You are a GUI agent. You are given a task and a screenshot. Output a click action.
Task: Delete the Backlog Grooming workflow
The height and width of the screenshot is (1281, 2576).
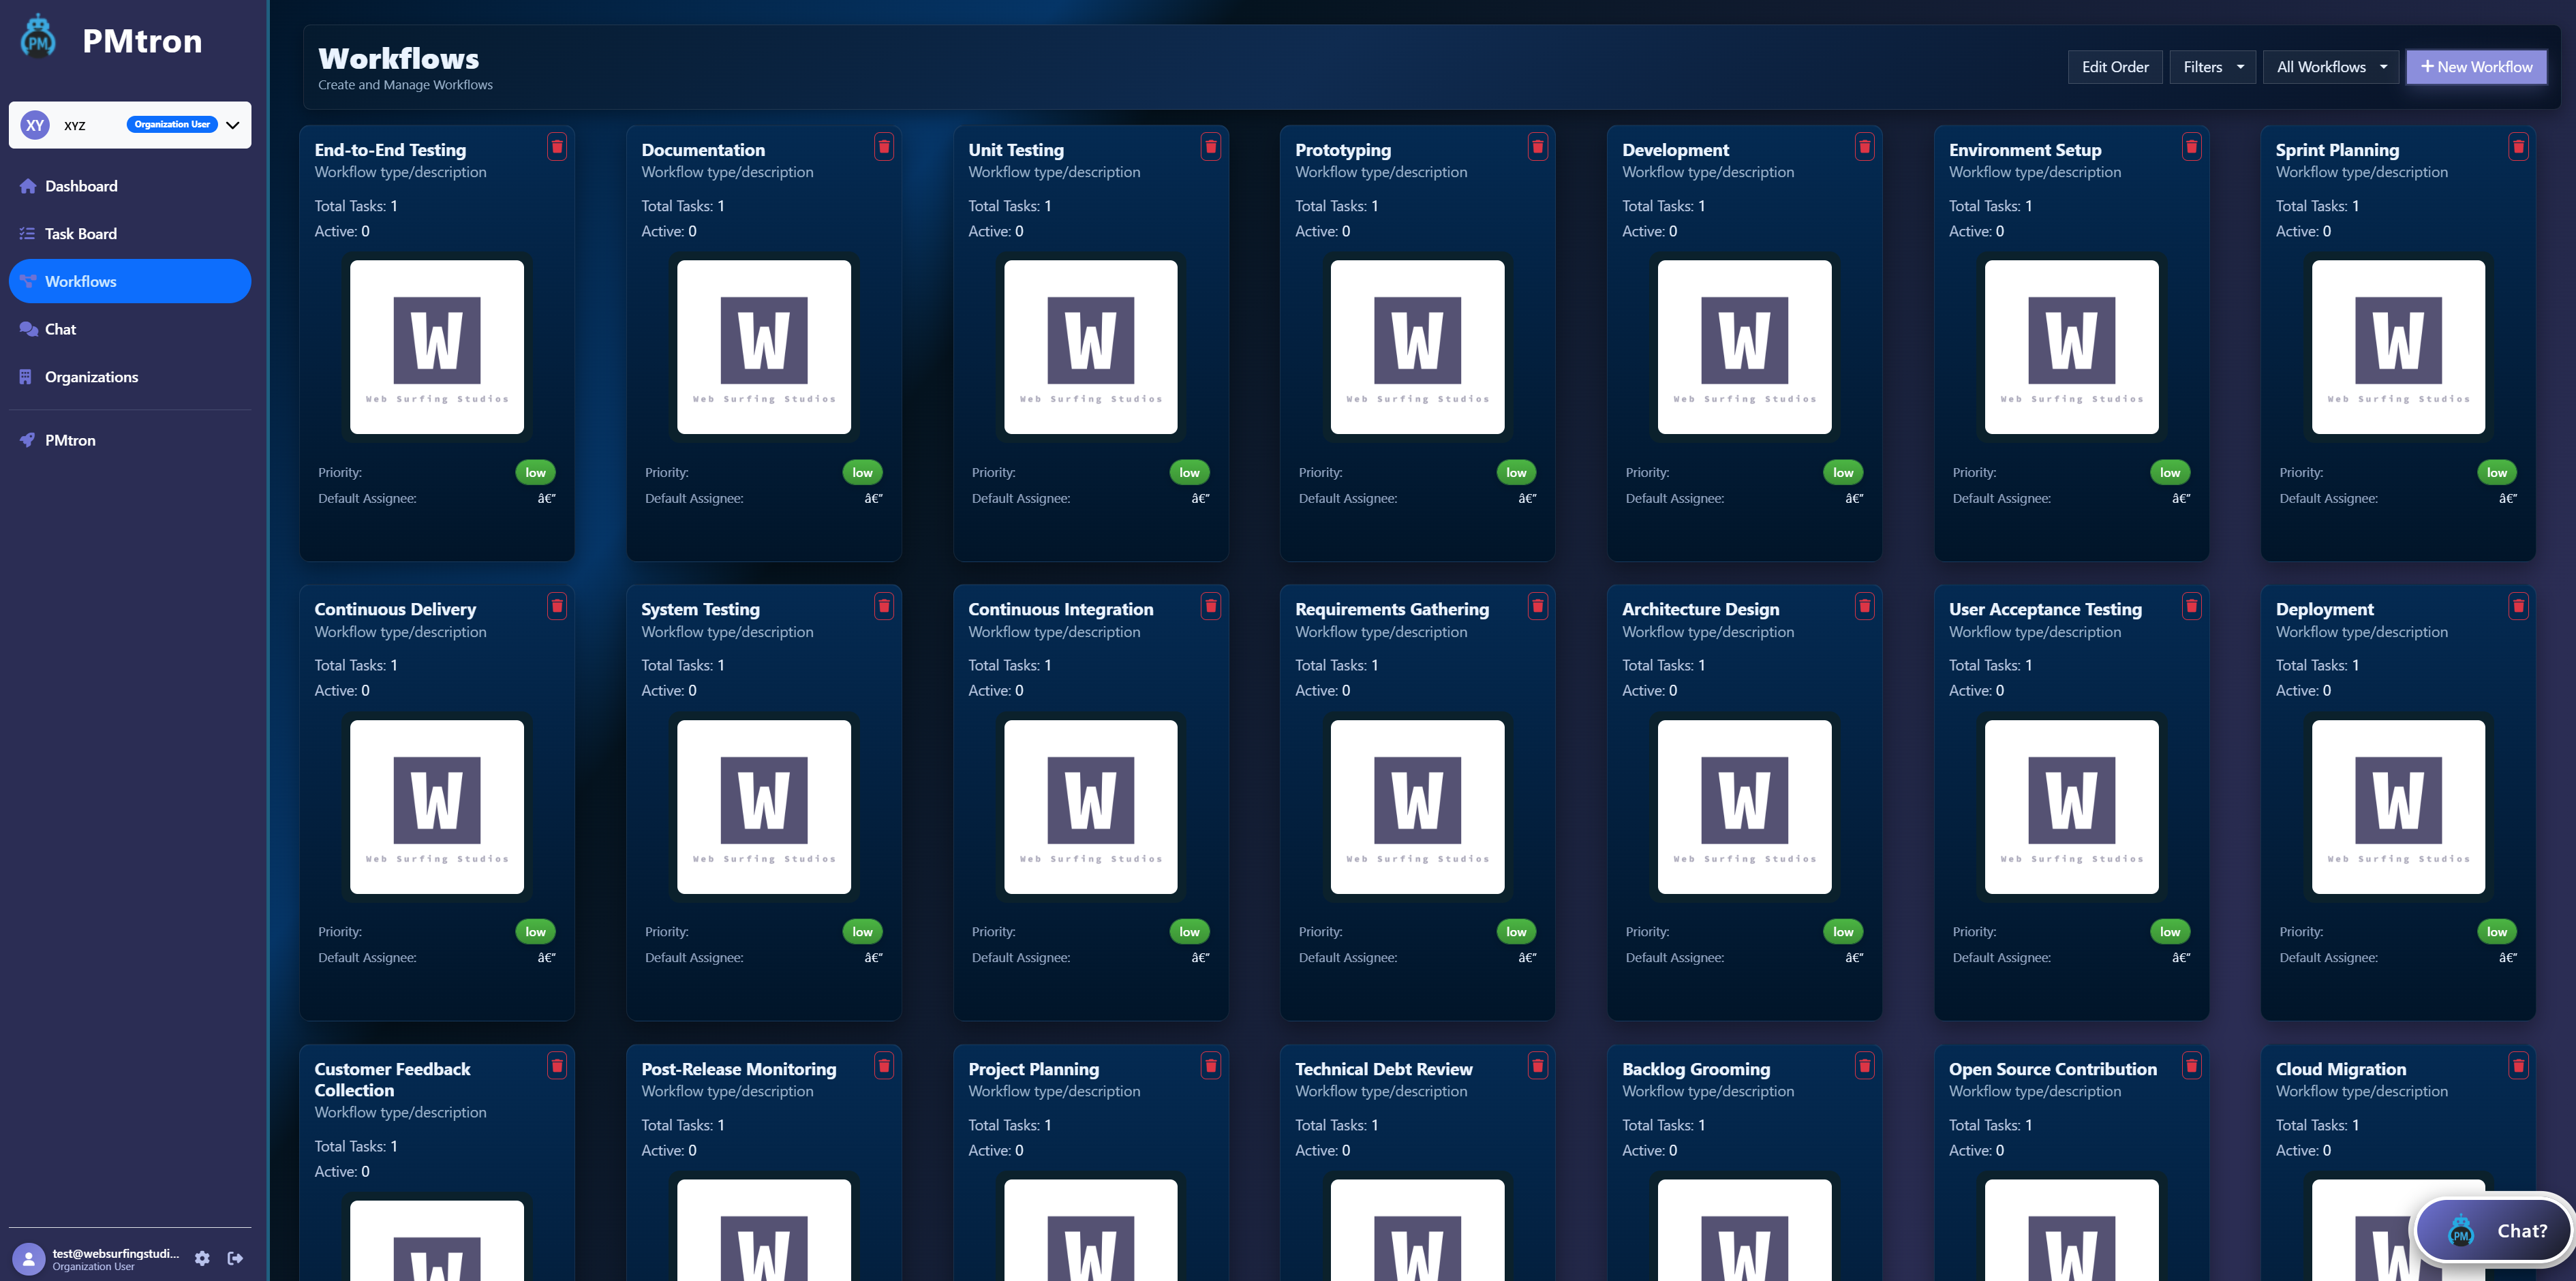pos(1864,1066)
